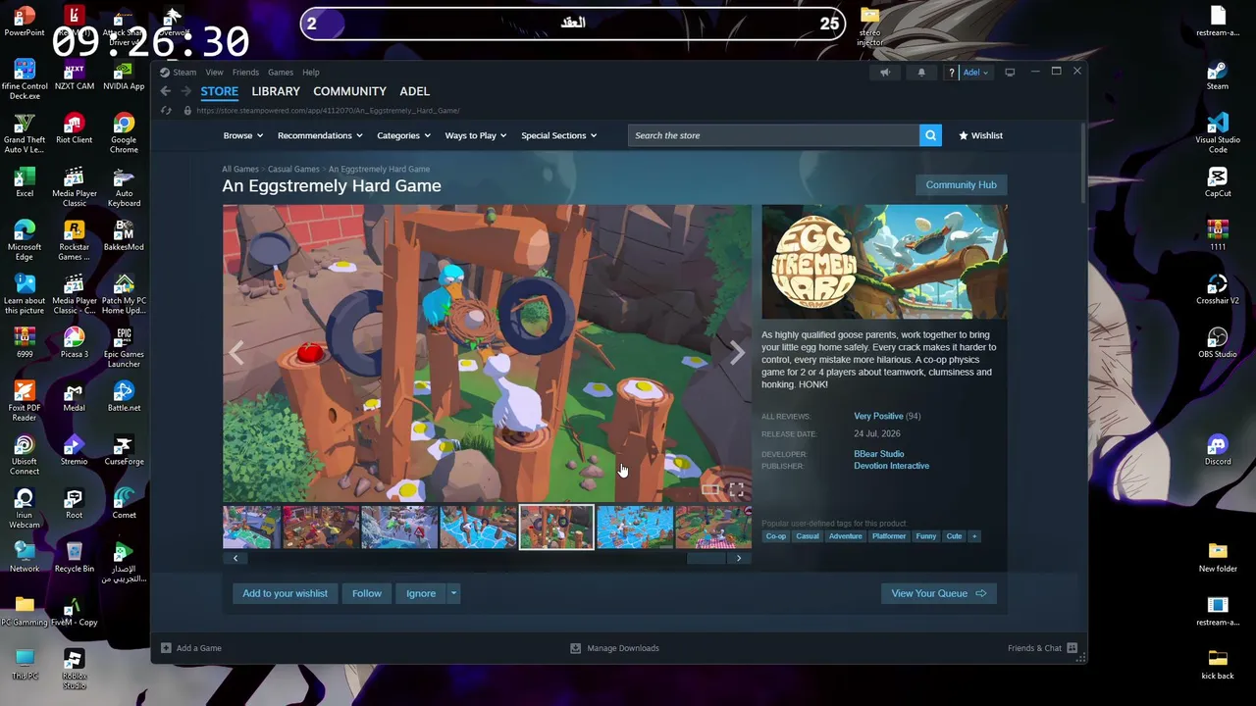Viewport: 1256px width, 706px height.
Task: Open the Categories dropdown
Action: (403, 135)
